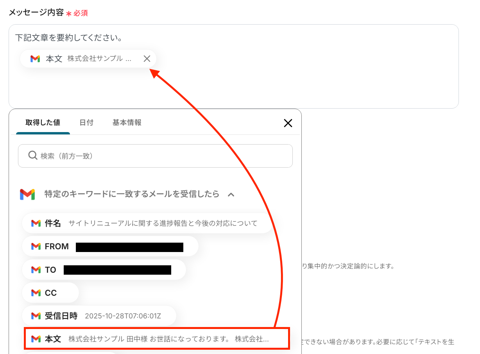The height and width of the screenshot is (354, 480).
Task: Click the Gmail icon beside the trigger title
Action: point(27,194)
